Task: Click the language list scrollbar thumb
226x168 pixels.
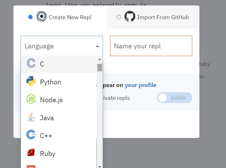Action: [x=100, y=68]
